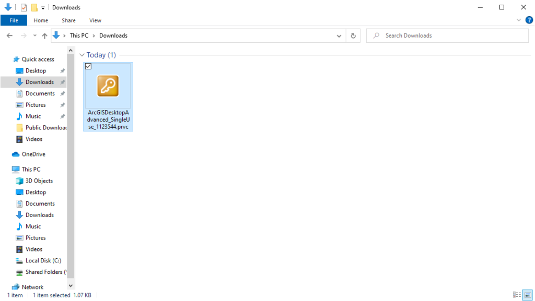Viewport: 535px width, 301px height.
Task: Click the pin icon beside Documents
Action: [63, 93]
